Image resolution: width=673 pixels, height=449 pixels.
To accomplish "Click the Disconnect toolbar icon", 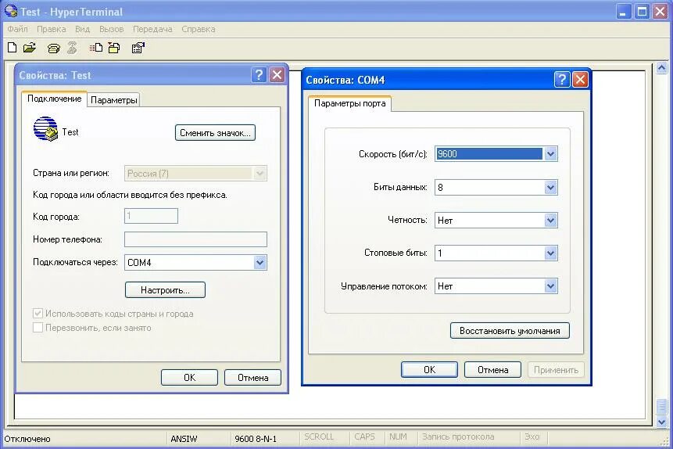I will pyautogui.click(x=72, y=48).
